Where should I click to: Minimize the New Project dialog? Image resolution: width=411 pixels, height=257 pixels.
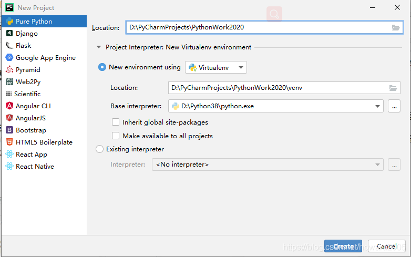pos(373,7)
